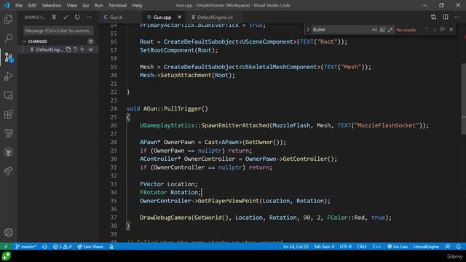This screenshot has height=262, width=466.
Task: Open the Run menu
Action: click(98, 5)
